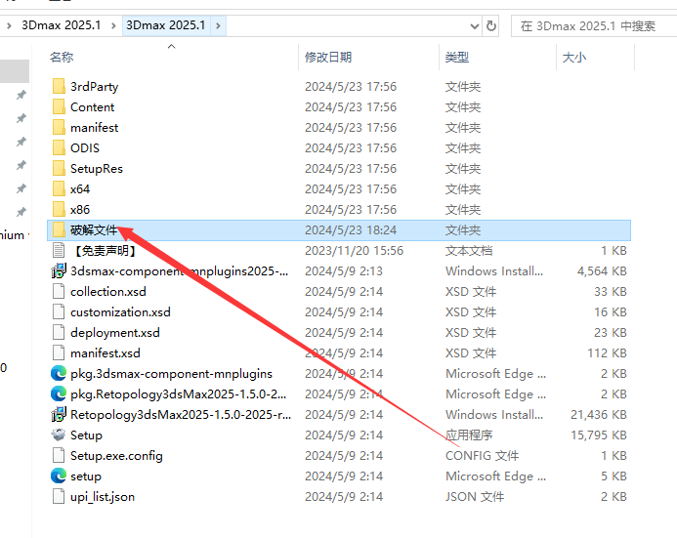Click the Edge icon of pkg.Retopology3dsMax2025
The height and width of the screenshot is (538, 677).
tap(59, 393)
